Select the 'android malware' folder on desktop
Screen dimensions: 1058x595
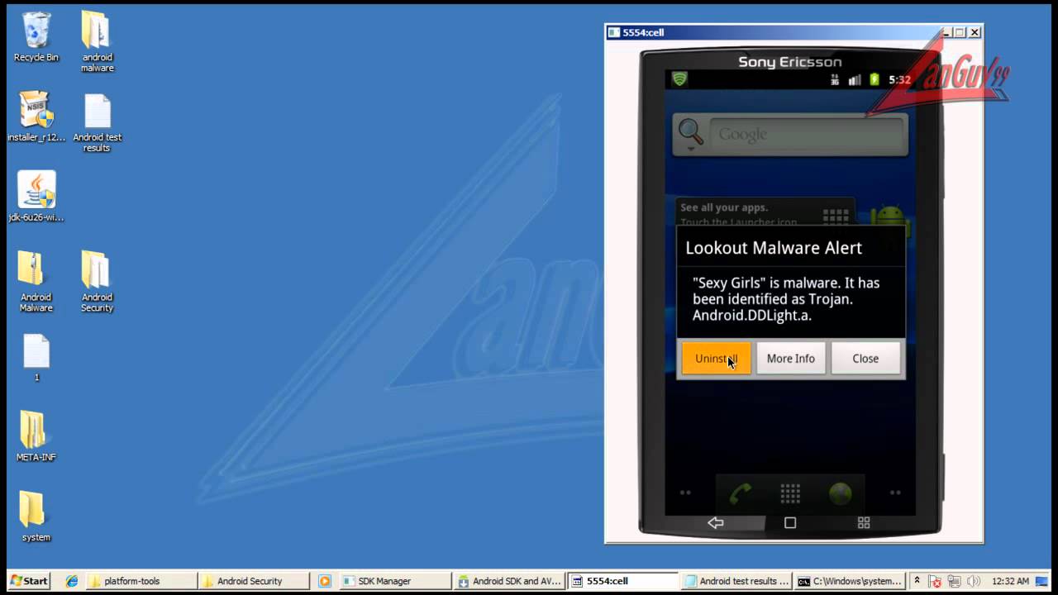pyautogui.click(x=97, y=41)
